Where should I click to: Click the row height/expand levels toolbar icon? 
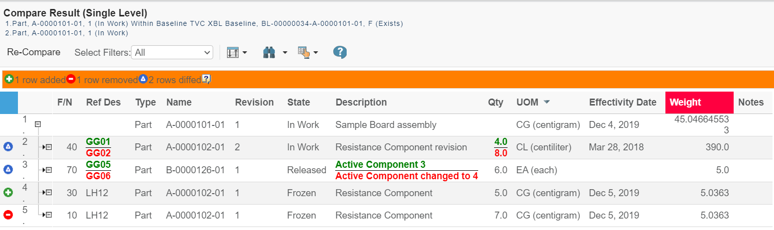233,52
